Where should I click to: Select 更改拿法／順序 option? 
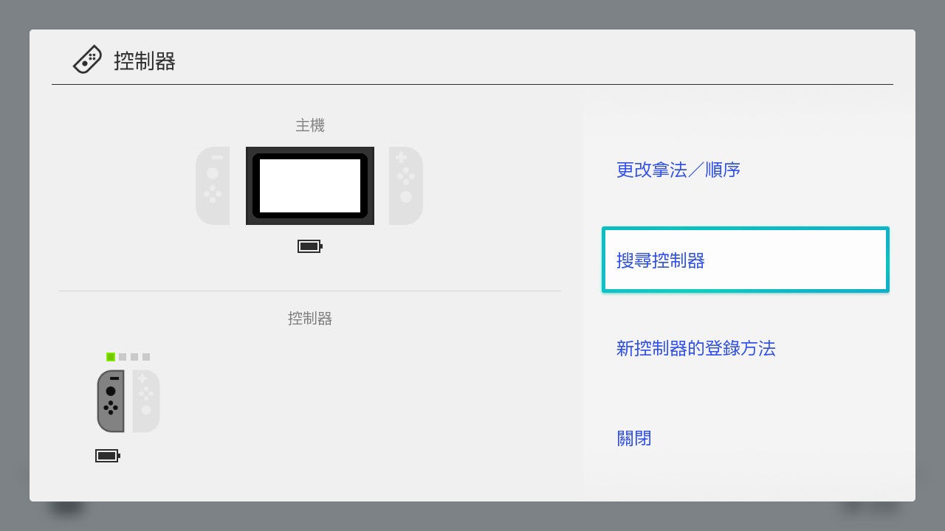[x=746, y=170]
